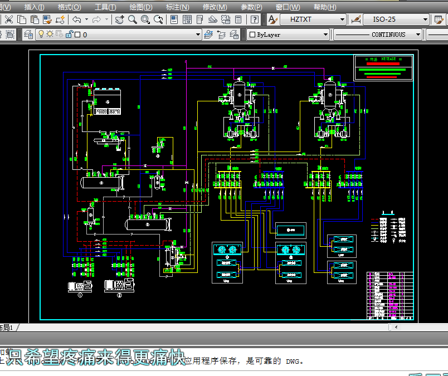Viewport: 448px width, 376px height.
Task: Open the Layer States Manager icon
Action: click(x=234, y=35)
